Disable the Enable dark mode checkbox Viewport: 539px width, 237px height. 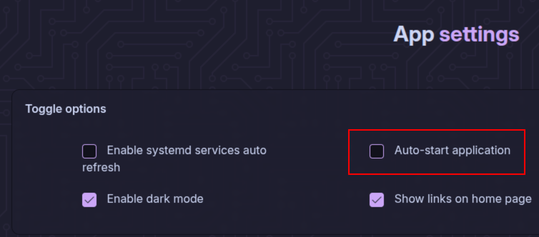coord(89,200)
